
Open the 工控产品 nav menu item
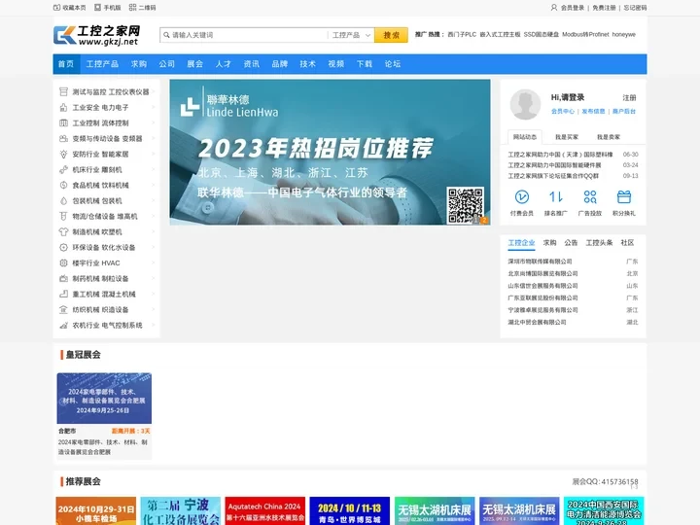pyautogui.click(x=102, y=64)
